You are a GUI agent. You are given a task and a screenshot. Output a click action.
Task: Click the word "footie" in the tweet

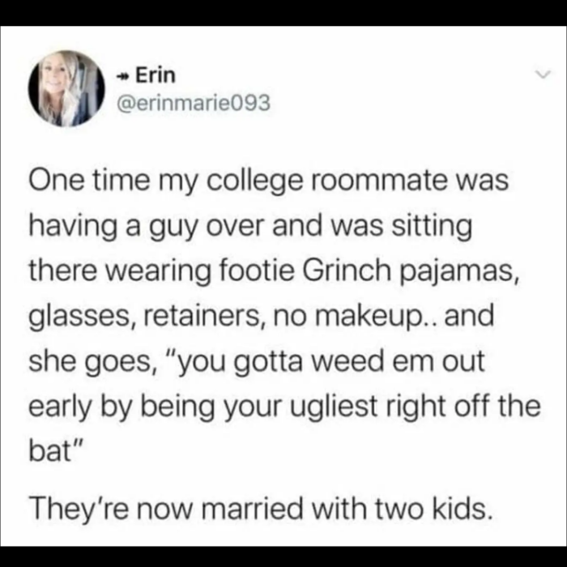[257, 271]
